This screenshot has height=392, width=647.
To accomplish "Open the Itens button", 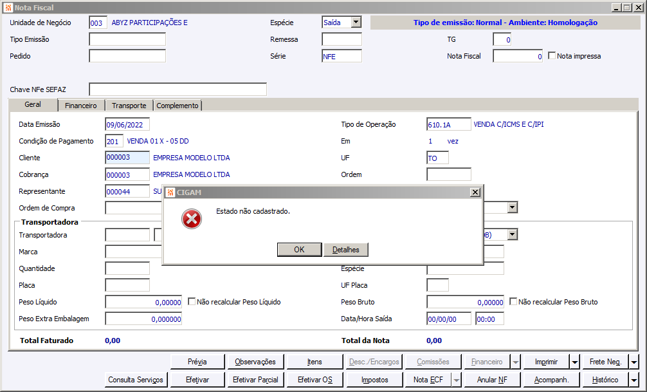I will 314,362.
